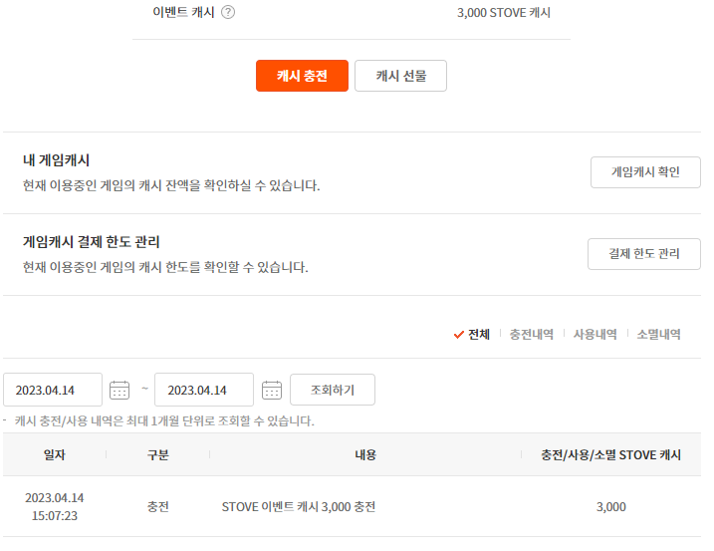Open the end date calendar picker

[271, 390]
